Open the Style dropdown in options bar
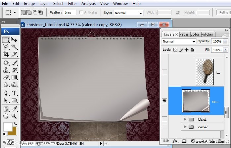The width and height of the screenshot is (231, 148). (x=128, y=13)
